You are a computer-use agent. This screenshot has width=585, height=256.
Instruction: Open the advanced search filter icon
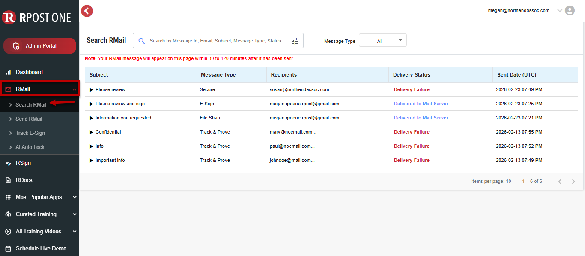click(x=295, y=41)
